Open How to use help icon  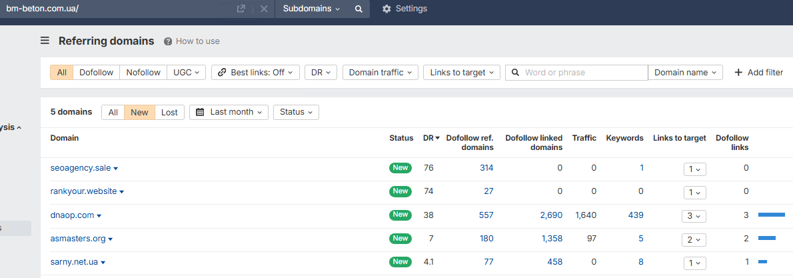tap(168, 41)
